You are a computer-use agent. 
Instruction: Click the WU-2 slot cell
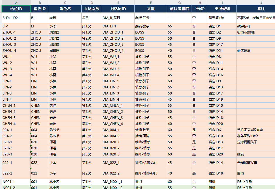pyautogui.click(x=16, y=63)
